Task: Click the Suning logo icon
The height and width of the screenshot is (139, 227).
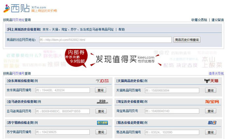Action: pyautogui.click(x=102, y=123)
